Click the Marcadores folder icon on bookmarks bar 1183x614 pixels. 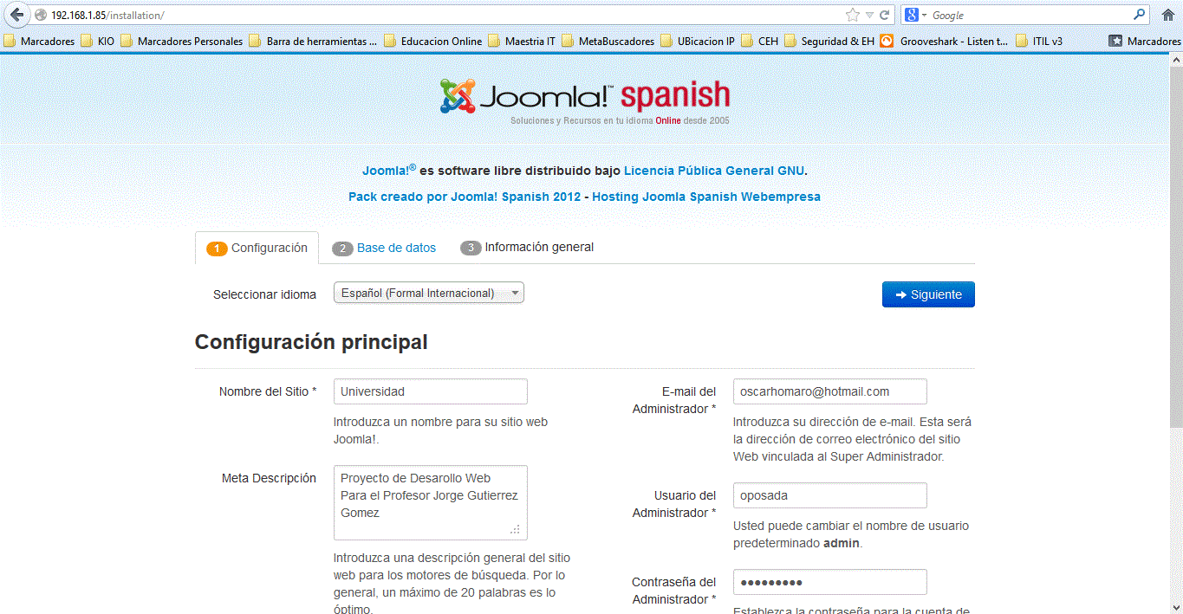pos(9,40)
